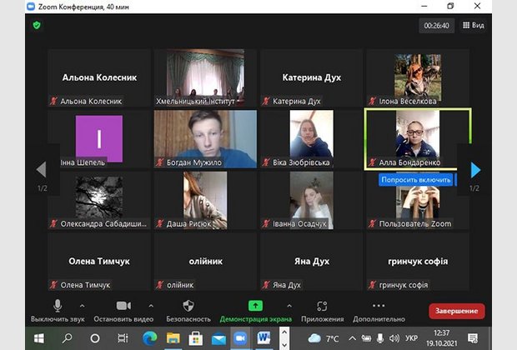The width and height of the screenshot is (517, 350).
Task: Go to previous participants page arrow
Action: click(x=40, y=170)
